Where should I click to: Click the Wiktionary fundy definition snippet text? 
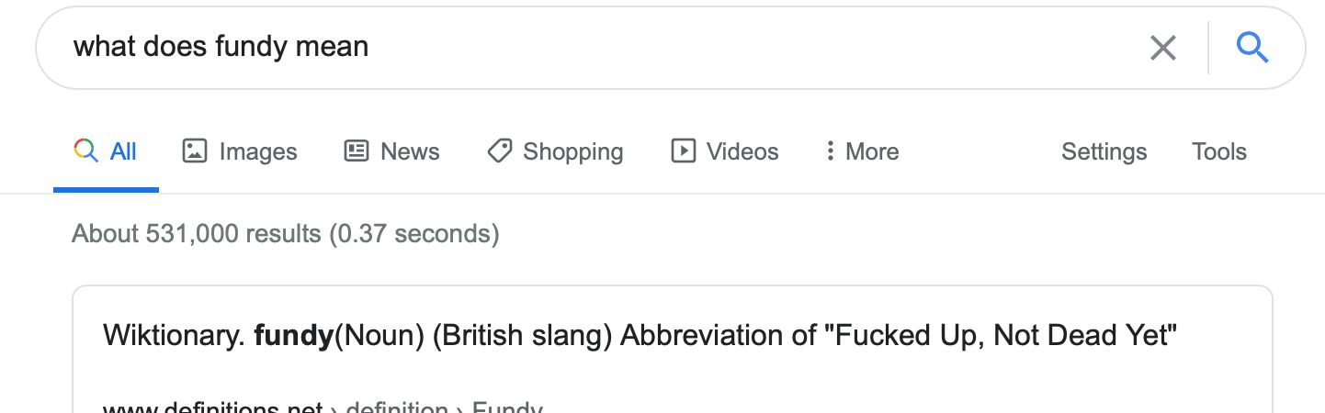640,336
